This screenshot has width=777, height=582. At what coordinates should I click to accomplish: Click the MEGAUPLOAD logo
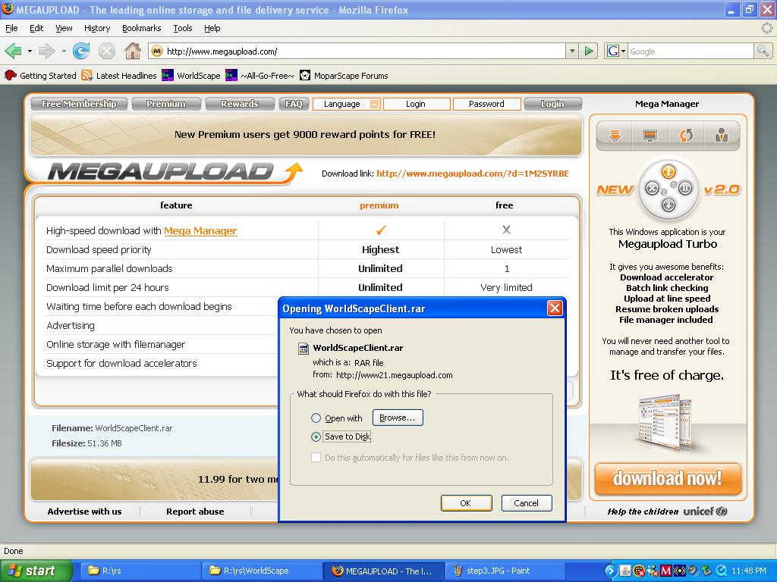[x=175, y=173]
